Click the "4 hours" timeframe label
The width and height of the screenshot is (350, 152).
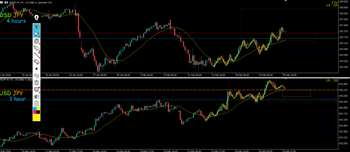(16, 21)
